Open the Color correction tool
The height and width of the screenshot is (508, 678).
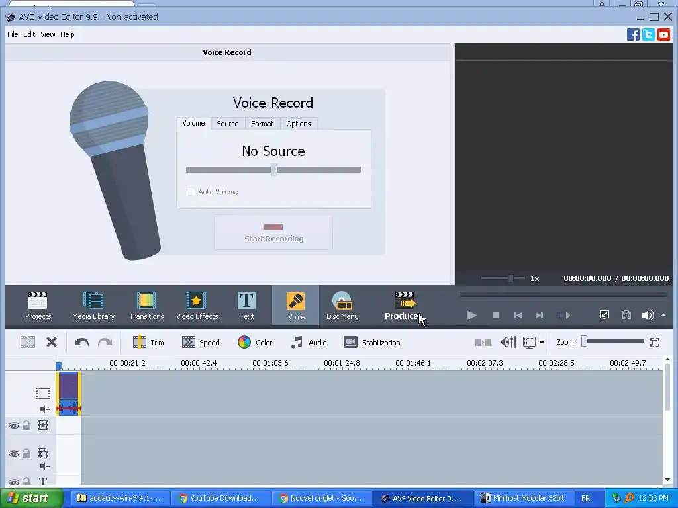pos(255,342)
